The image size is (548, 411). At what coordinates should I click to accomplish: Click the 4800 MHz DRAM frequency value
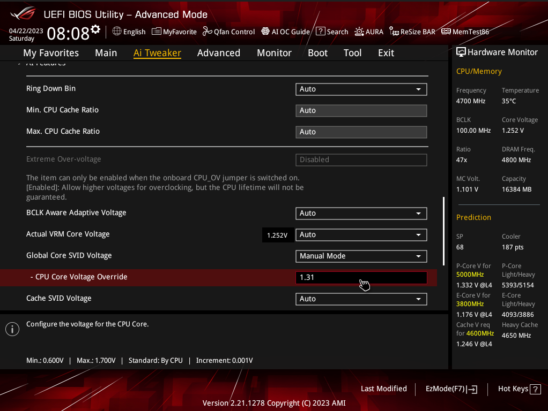pyautogui.click(x=516, y=160)
